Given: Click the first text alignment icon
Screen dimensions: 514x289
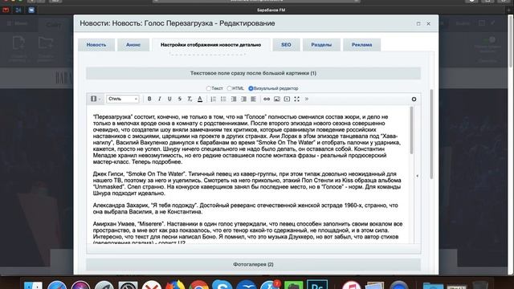Looking at the screenshot, I should click(x=234, y=99).
